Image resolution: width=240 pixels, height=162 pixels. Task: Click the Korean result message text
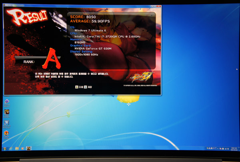pyautogui.click(x=72, y=75)
